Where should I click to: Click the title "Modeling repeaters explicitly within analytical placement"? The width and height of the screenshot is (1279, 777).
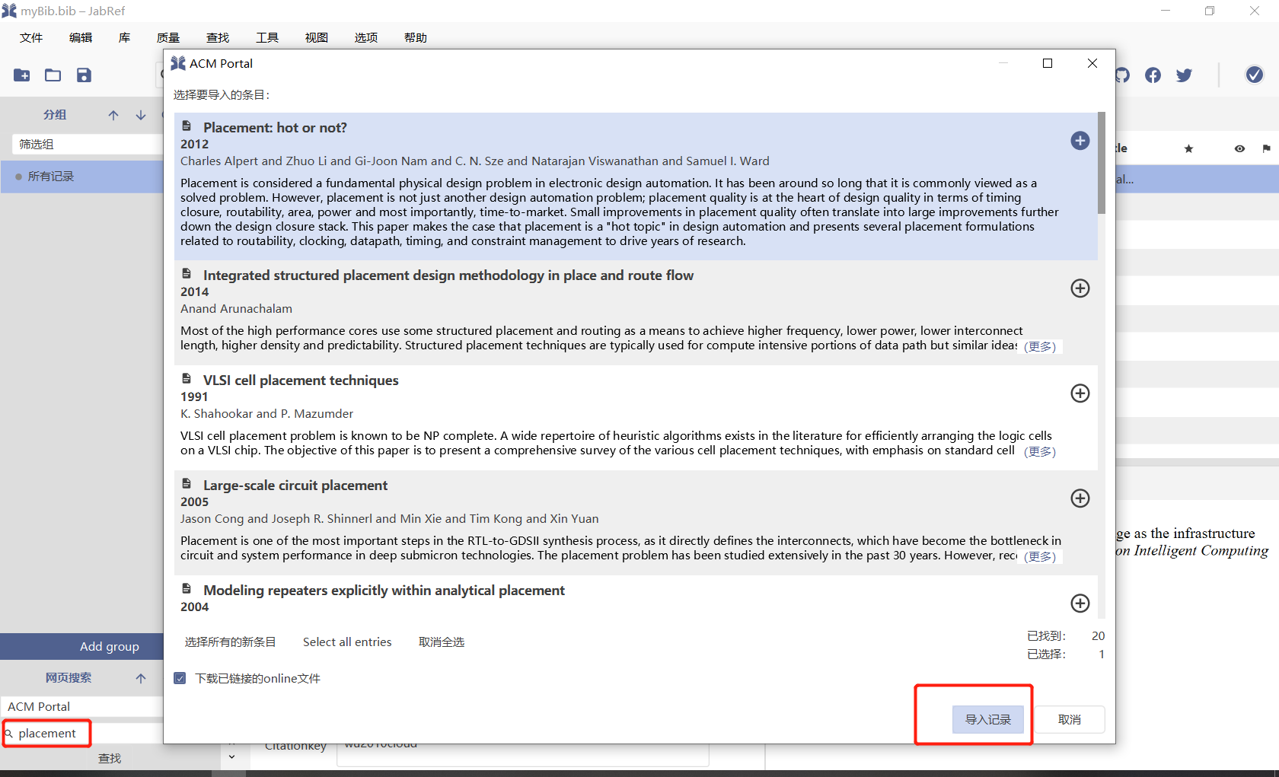[384, 590]
